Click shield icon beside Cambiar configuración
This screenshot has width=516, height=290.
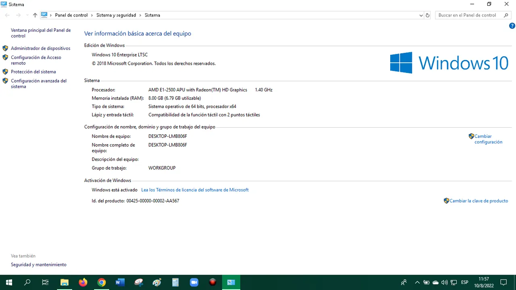pyautogui.click(x=471, y=136)
